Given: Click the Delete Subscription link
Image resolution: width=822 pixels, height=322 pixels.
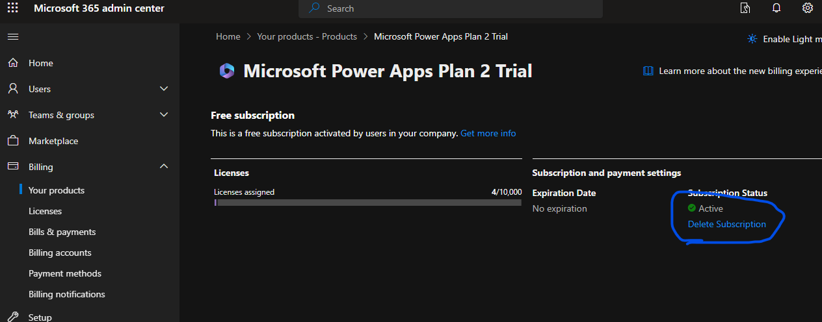Looking at the screenshot, I should click(x=727, y=224).
